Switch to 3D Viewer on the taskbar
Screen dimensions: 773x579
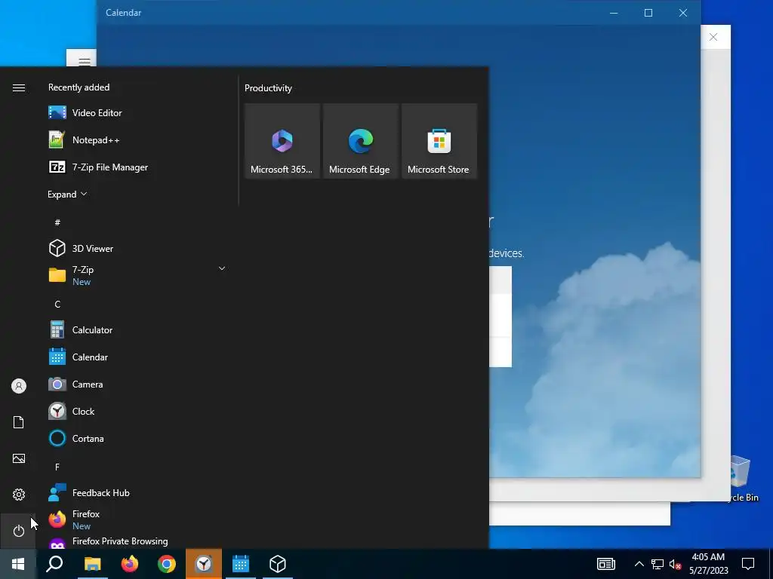[278, 564]
